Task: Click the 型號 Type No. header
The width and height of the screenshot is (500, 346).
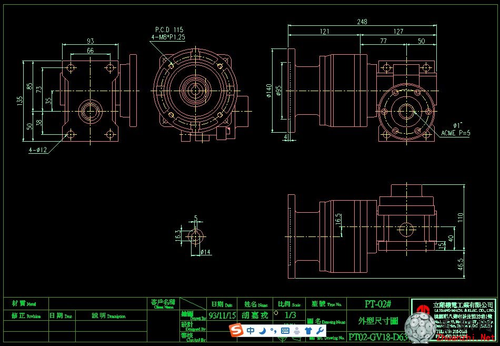Action: [326, 304]
